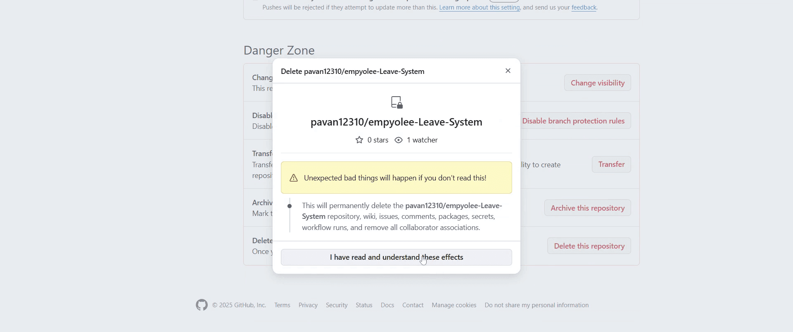Open Docs footer link
Viewport: 793px width, 332px height.
387,305
